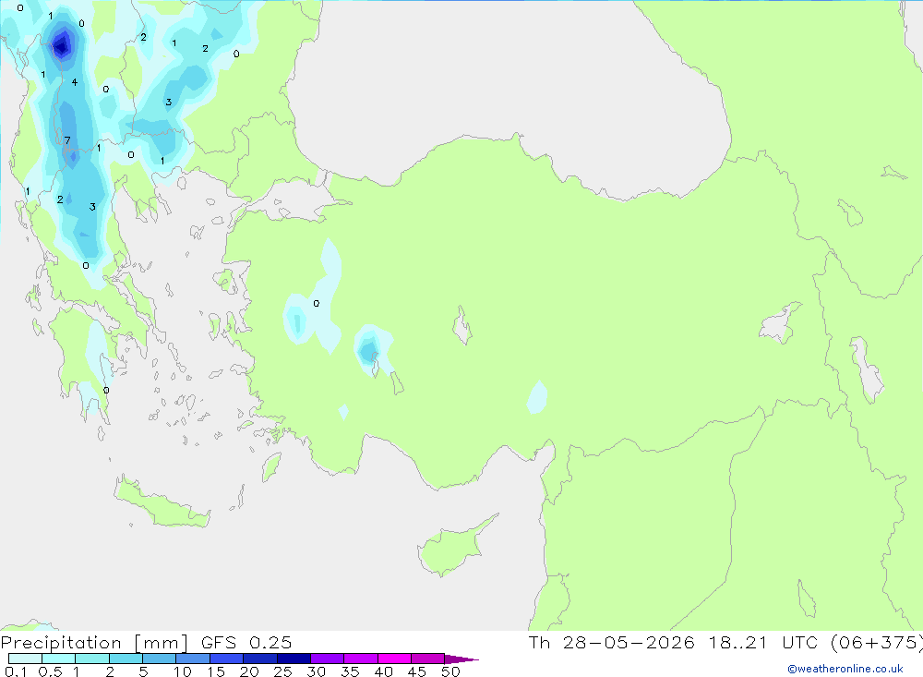Click the legend tick label "40"
The image size is (923, 677).
[383, 671]
